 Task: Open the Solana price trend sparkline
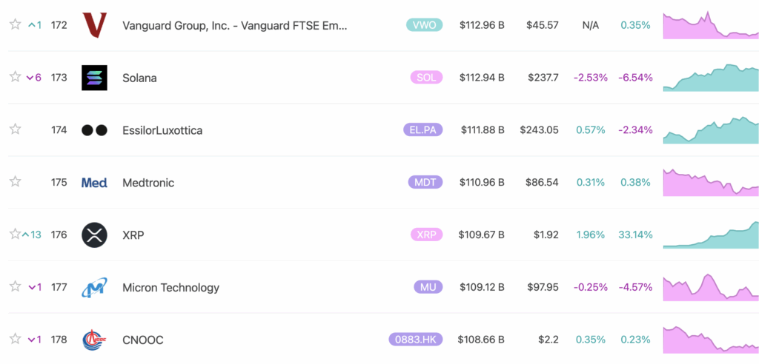pos(711,78)
